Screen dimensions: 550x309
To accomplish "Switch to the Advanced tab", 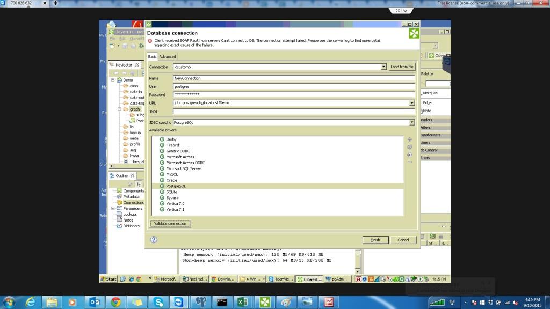I will pyautogui.click(x=168, y=56).
